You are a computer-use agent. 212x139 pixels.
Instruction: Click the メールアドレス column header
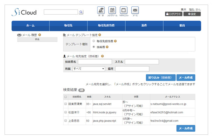pos(173,97)
